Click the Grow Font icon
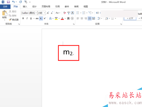Viewport: 142px width, 107px height. point(48,13)
